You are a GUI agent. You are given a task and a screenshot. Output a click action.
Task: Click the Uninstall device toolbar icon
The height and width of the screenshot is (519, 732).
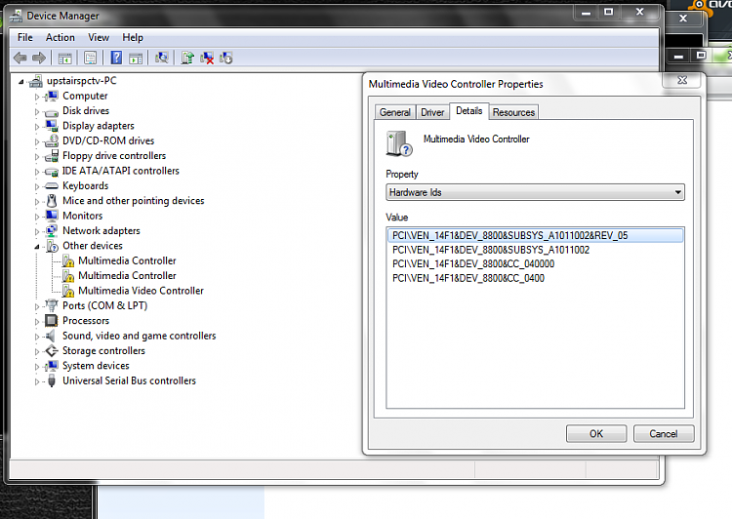(x=207, y=59)
